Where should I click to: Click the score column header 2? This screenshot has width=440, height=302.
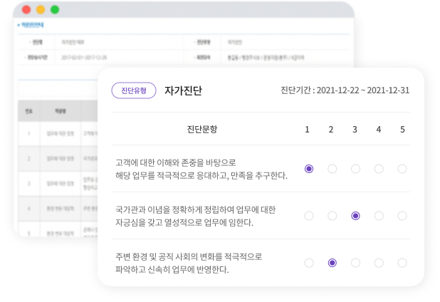pyautogui.click(x=331, y=130)
